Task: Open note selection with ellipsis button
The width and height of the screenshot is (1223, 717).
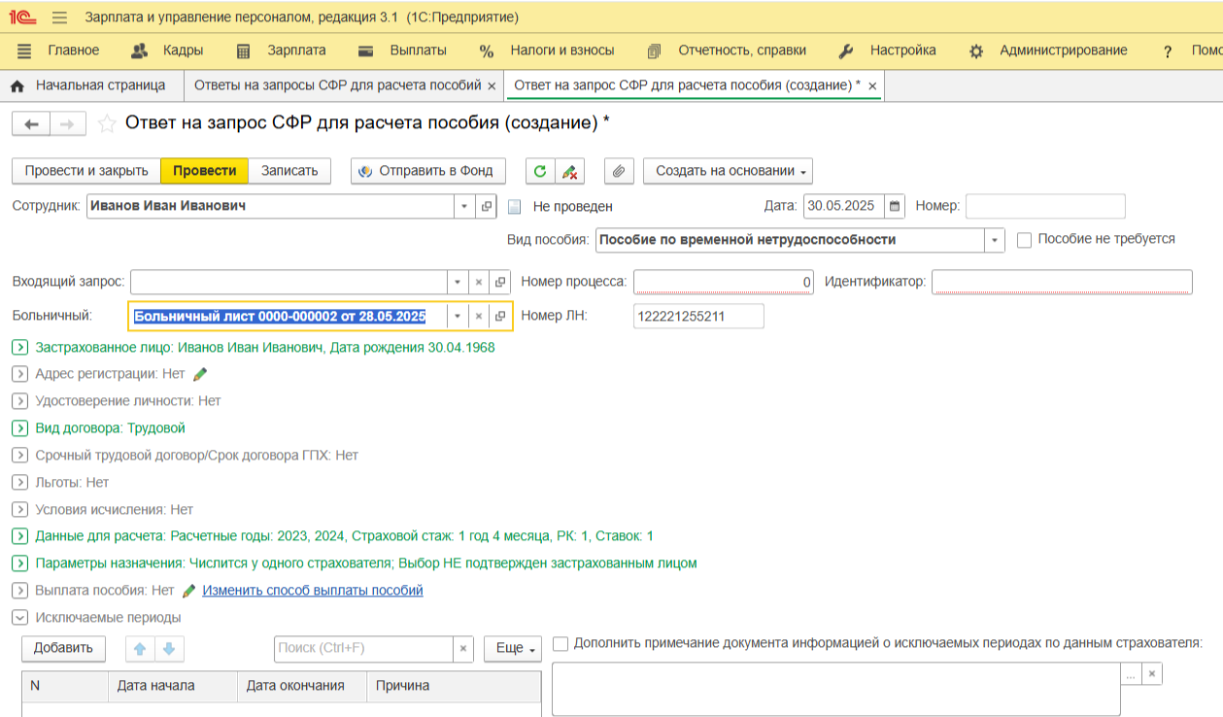Action: tap(1131, 673)
